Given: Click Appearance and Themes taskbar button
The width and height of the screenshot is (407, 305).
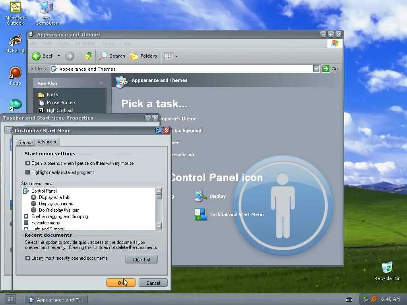Looking at the screenshot, I should (56, 299).
